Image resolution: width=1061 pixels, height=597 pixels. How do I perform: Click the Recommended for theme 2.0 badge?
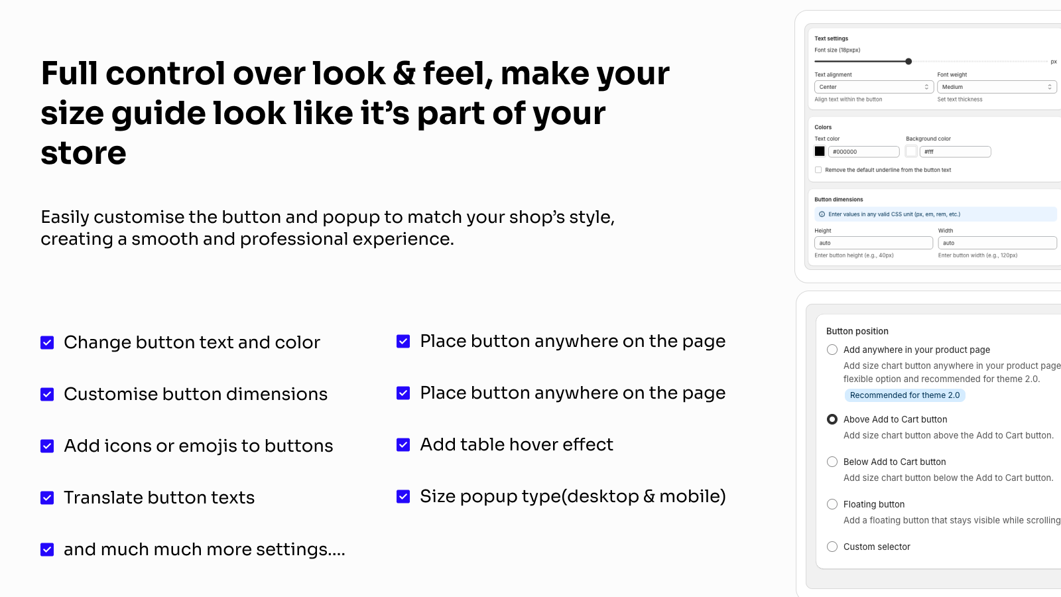click(x=905, y=395)
